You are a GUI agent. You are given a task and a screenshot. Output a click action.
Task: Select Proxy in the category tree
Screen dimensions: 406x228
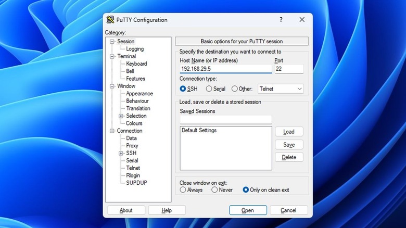click(132, 146)
